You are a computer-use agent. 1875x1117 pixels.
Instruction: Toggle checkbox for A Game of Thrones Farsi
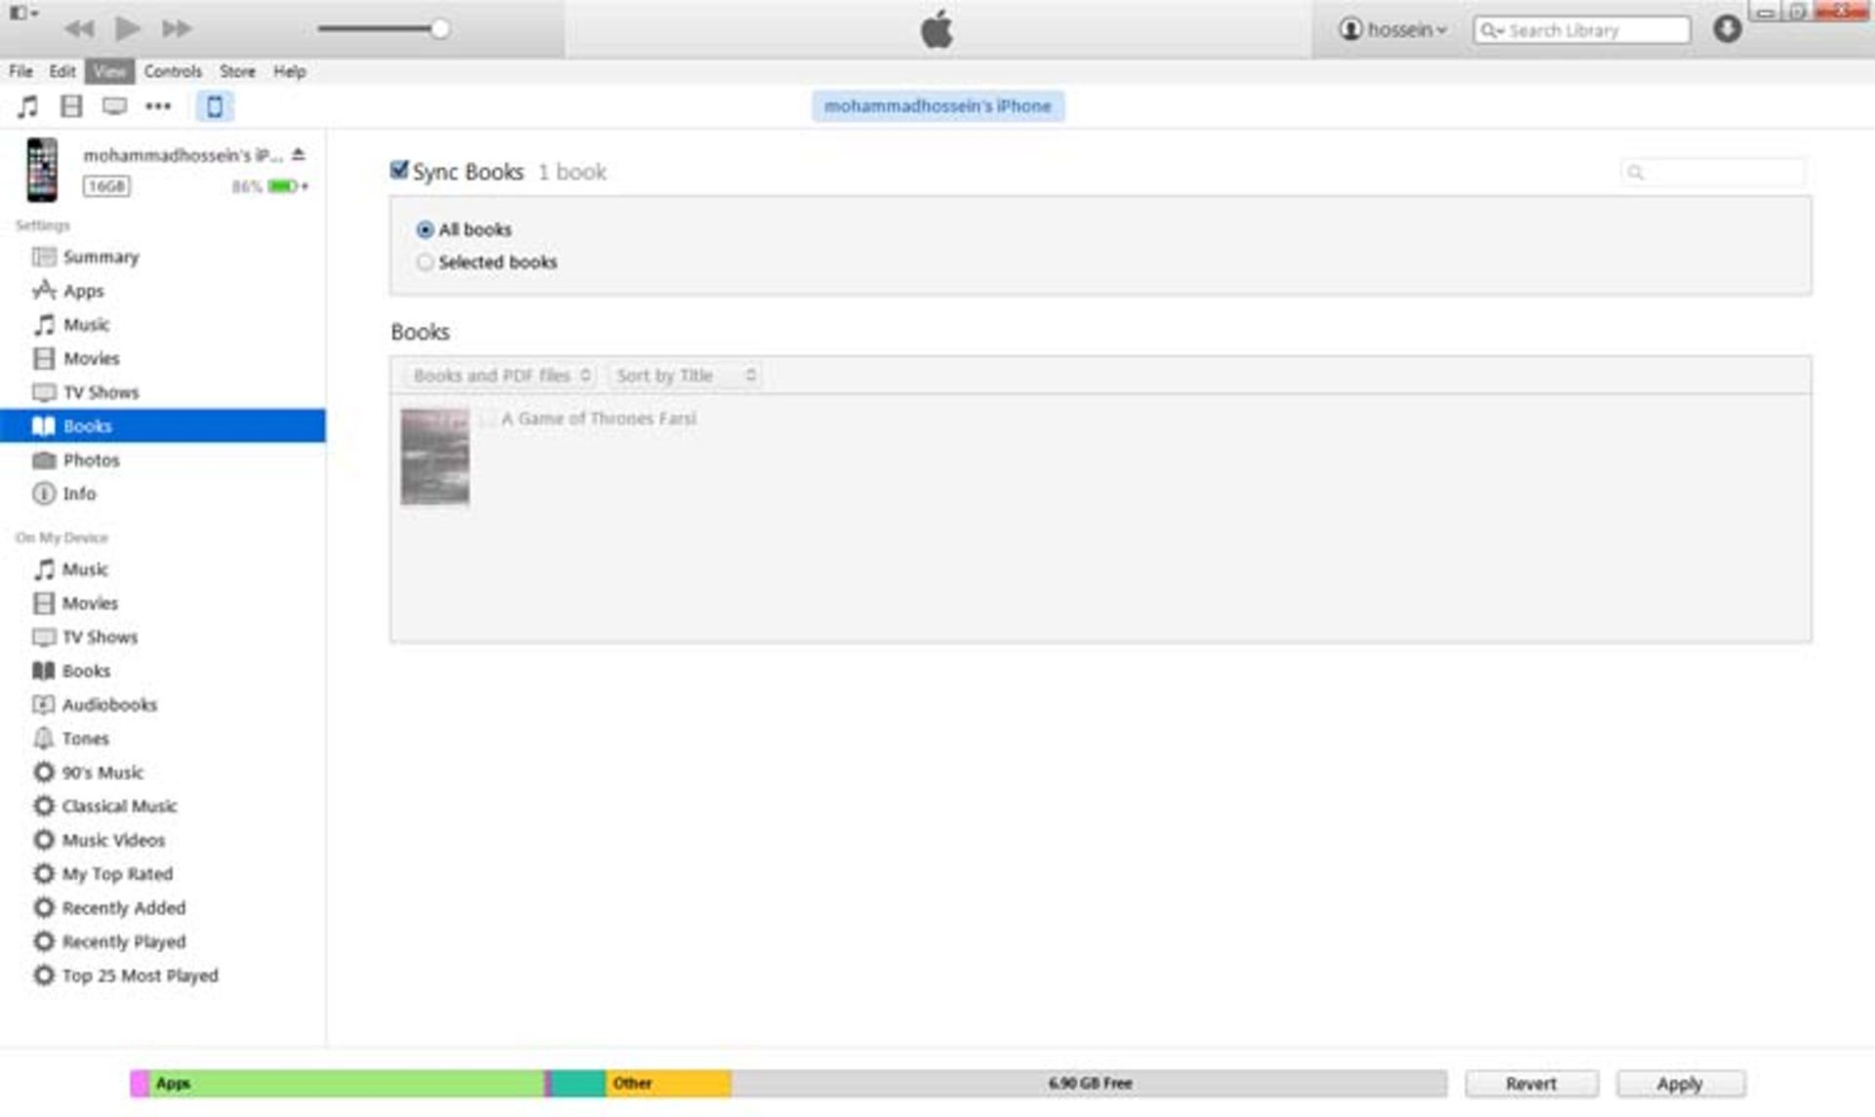pos(487,419)
